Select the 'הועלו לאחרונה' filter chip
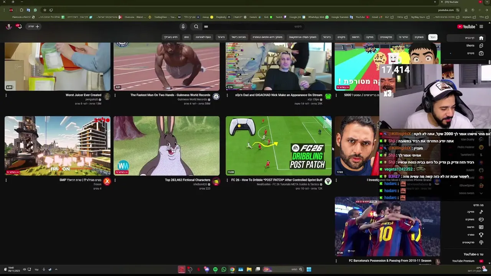491x276 pixels. (x=203, y=37)
